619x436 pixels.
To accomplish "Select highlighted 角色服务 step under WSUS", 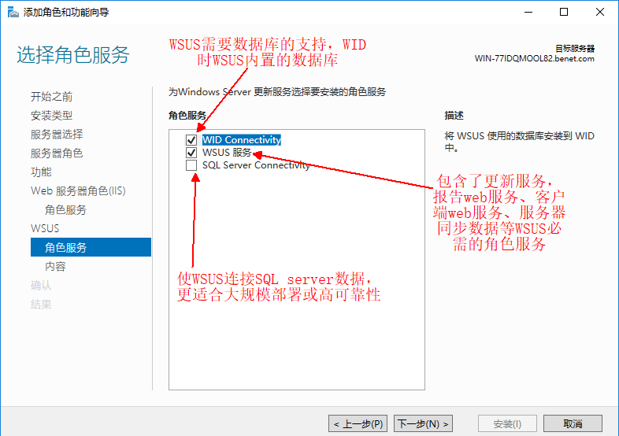I will pyautogui.click(x=91, y=247).
